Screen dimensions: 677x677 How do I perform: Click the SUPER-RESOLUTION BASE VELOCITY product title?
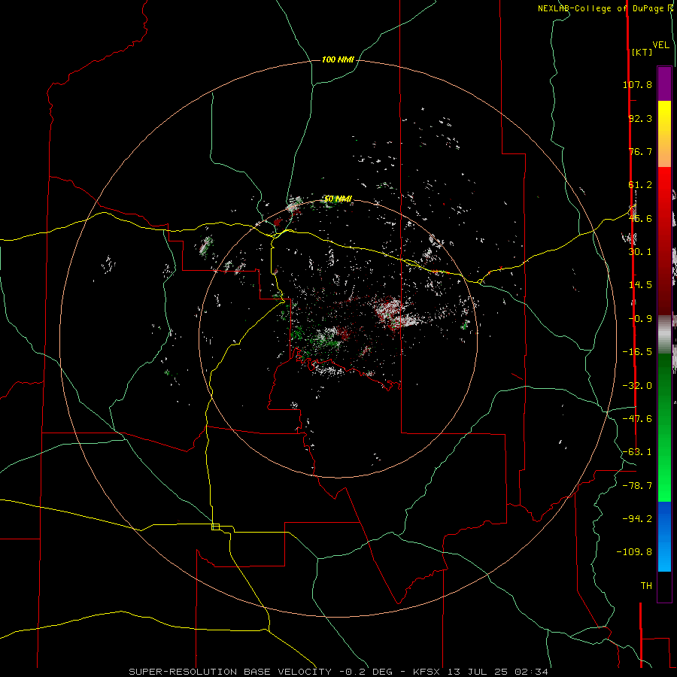pos(230,672)
